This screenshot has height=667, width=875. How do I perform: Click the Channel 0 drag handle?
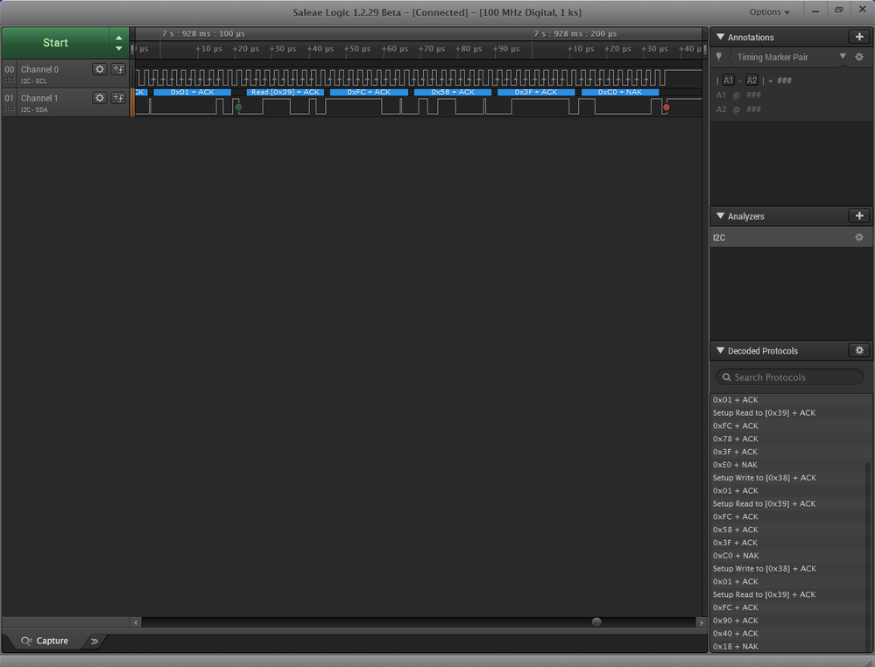pyautogui.click(x=9, y=81)
